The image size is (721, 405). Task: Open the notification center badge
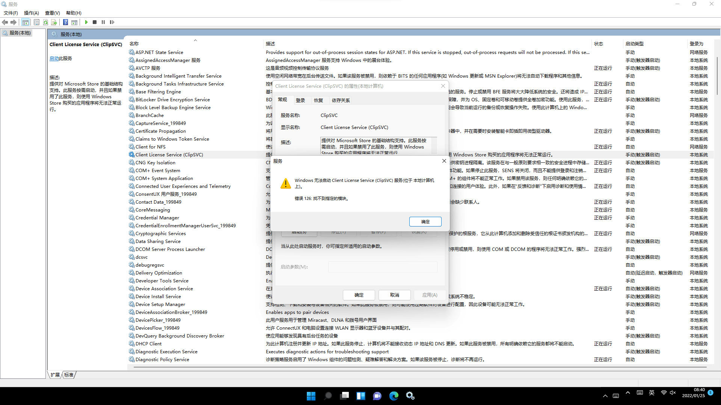click(x=710, y=393)
